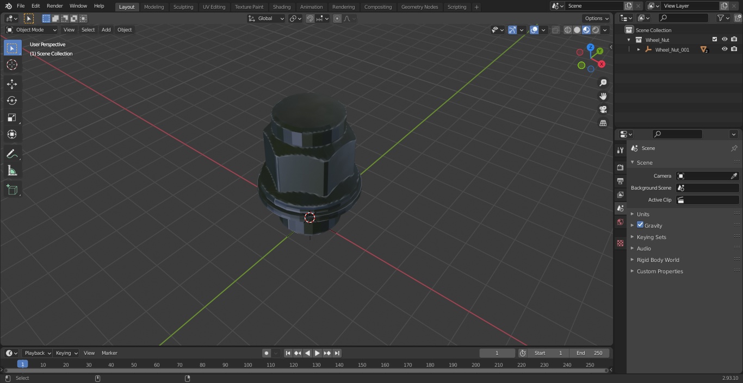Select the Measure ruler tool
The image size is (743, 383).
tap(12, 171)
